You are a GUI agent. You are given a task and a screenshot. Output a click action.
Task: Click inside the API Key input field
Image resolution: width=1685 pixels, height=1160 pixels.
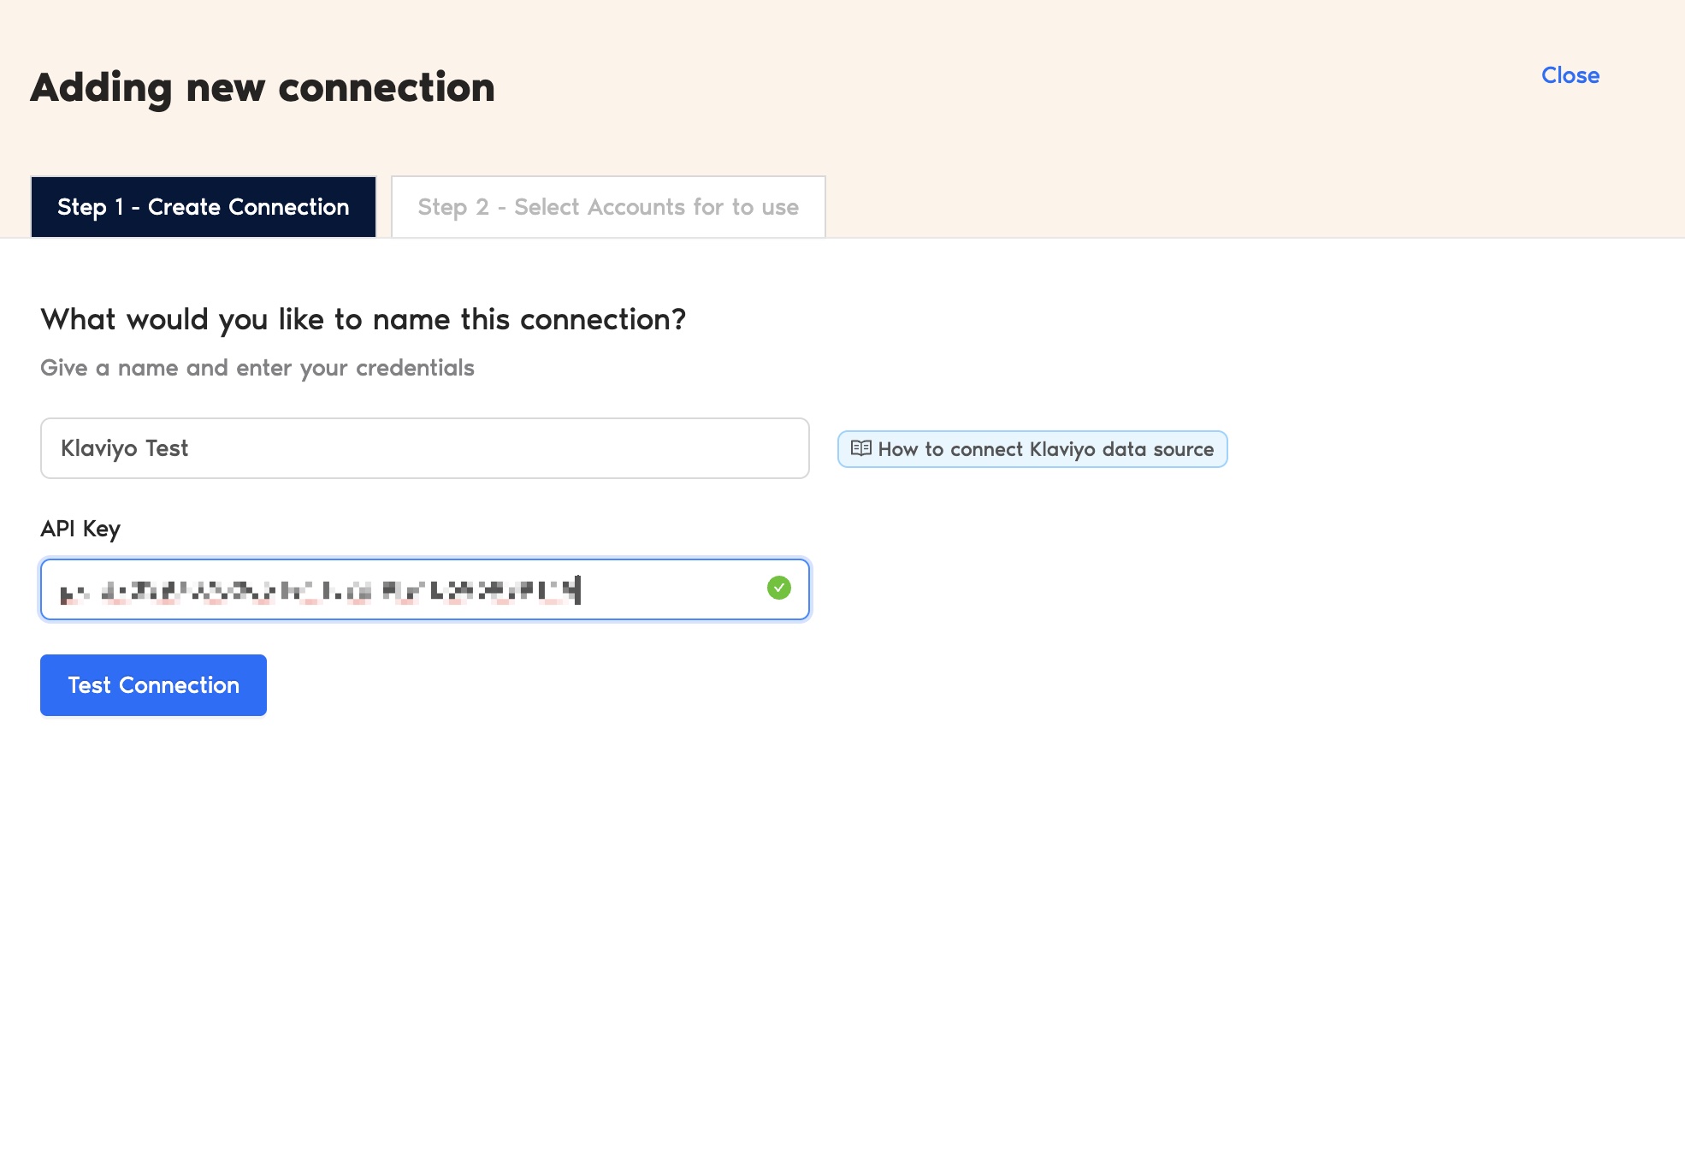coord(424,589)
